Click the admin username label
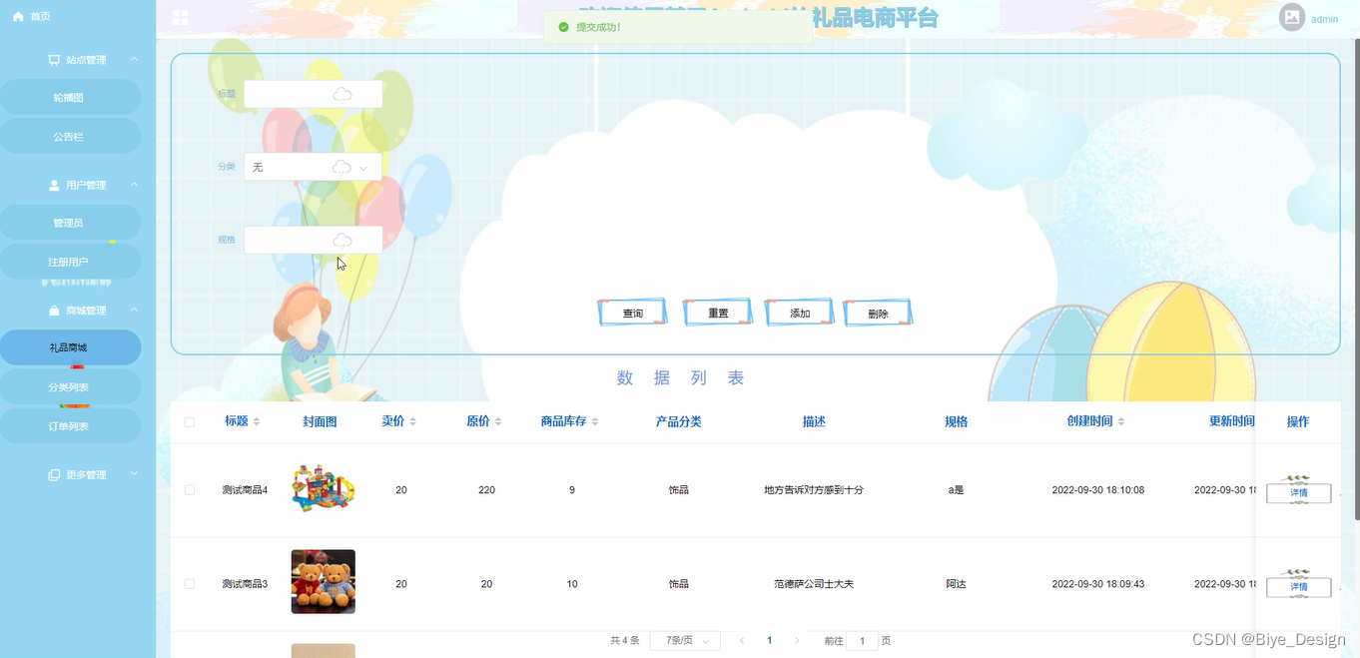This screenshot has width=1360, height=658. (x=1325, y=19)
